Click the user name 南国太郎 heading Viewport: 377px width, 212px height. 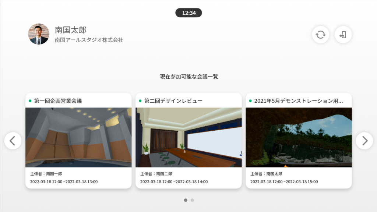(x=71, y=30)
